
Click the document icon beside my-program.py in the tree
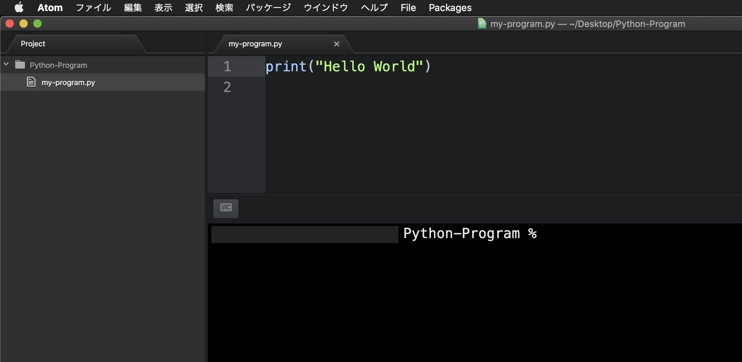(31, 82)
